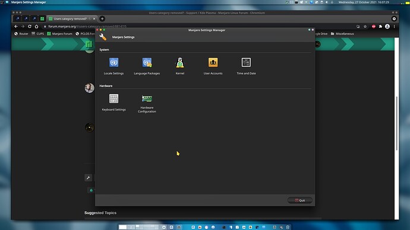The image size is (410, 230).
Task: Open the Miscellaneous bookmarks folder
Action: tap(342, 34)
